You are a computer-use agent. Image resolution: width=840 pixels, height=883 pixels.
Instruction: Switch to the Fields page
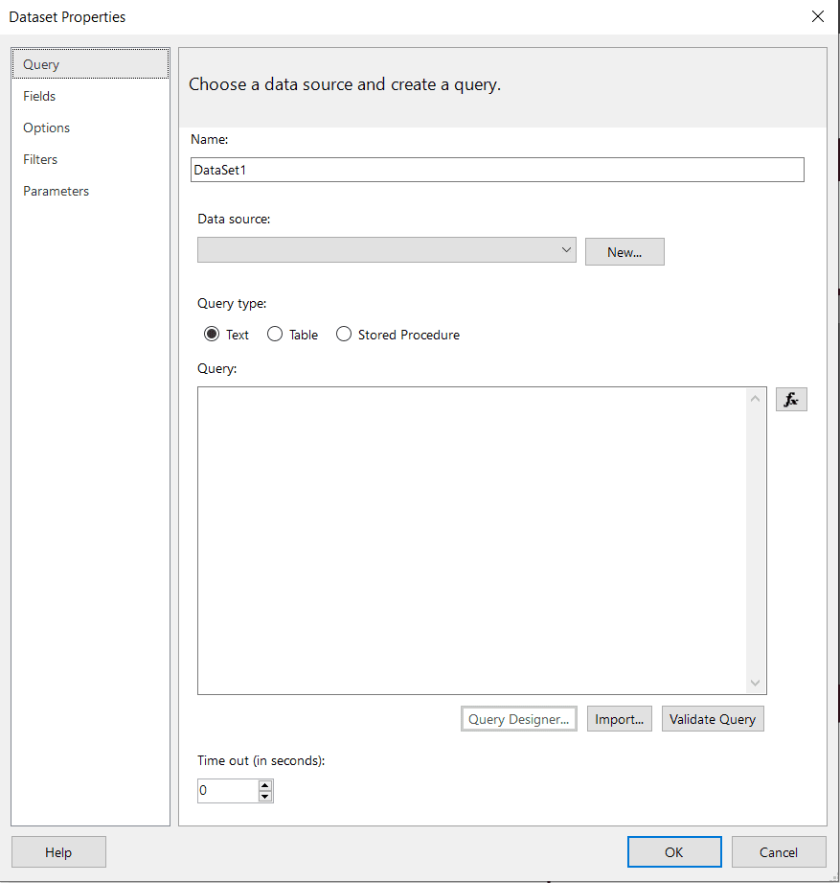tap(90, 96)
